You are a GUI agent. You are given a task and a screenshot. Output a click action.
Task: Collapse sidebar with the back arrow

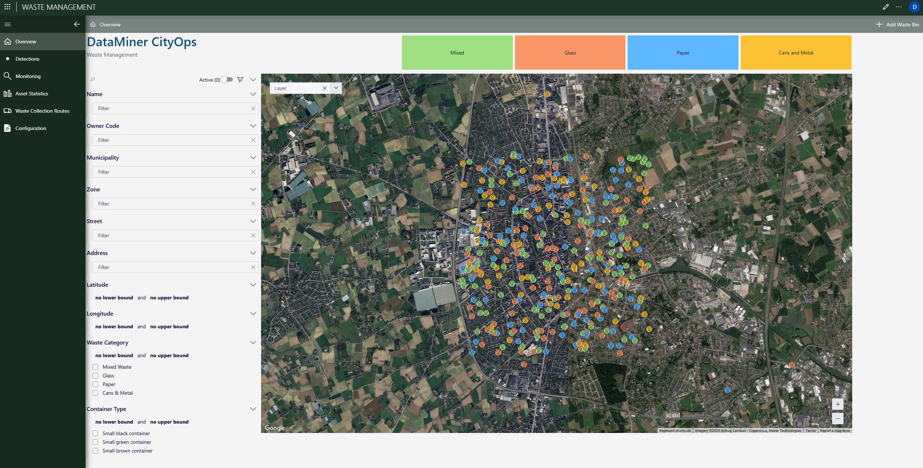(77, 24)
